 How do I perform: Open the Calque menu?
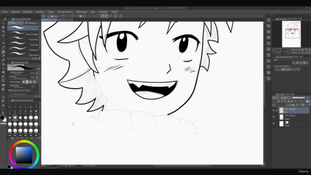[x=51, y=12]
